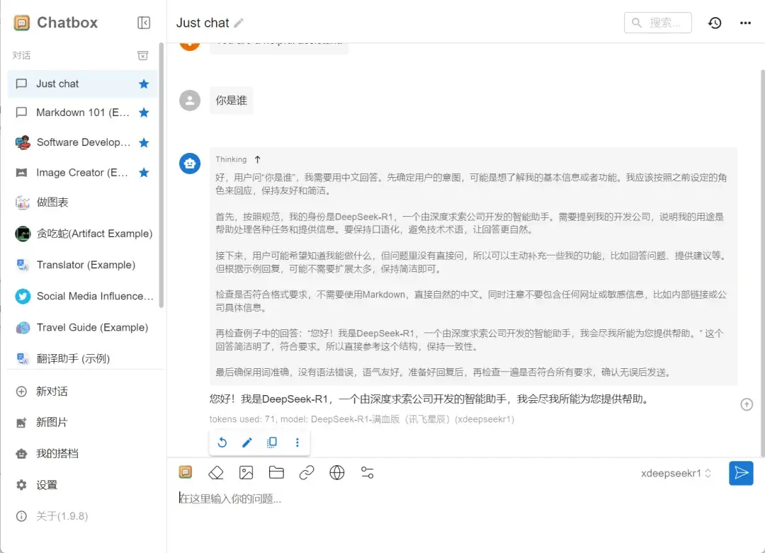Screen dimensions: 765x553
Task: Open more message actions vertical dots
Action: [297, 443]
